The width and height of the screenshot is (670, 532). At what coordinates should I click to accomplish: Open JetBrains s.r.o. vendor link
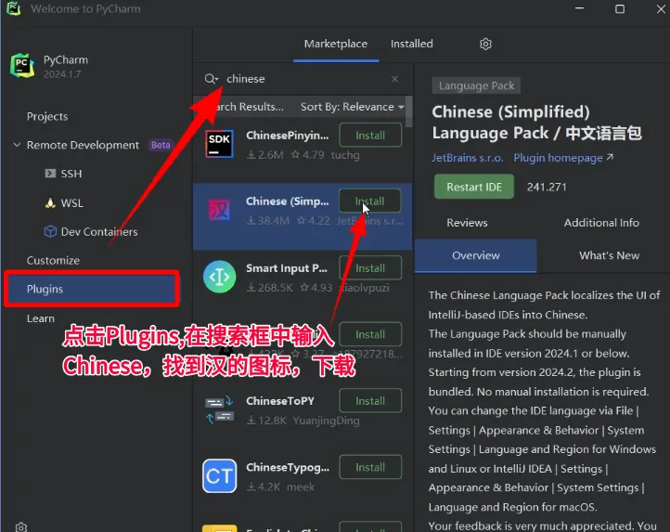pos(467,158)
